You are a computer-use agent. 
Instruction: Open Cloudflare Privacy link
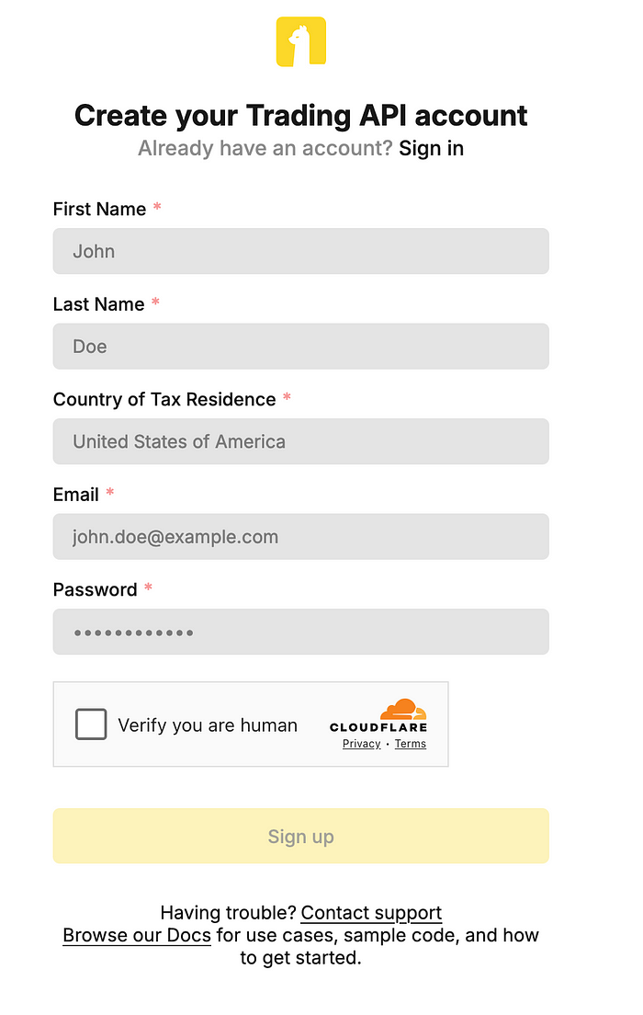(361, 744)
